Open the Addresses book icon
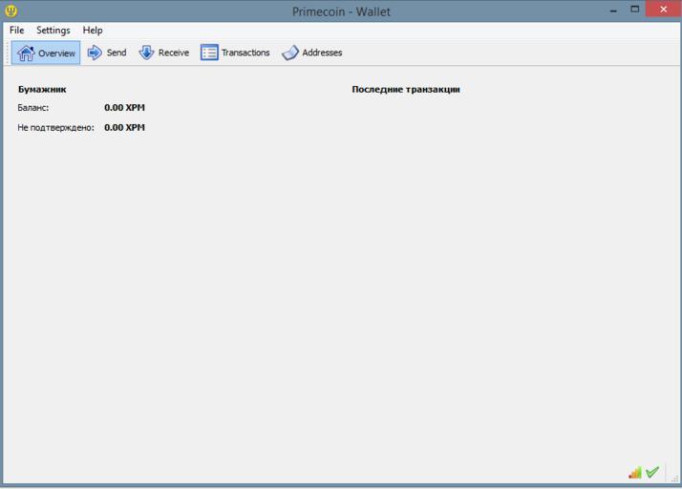The width and height of the screenshot is (682, 489). click(x=290, y=53)
